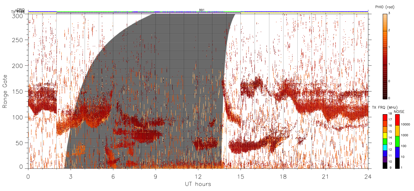Click the 'CPID' label at top left

click(x=21, y=10)
